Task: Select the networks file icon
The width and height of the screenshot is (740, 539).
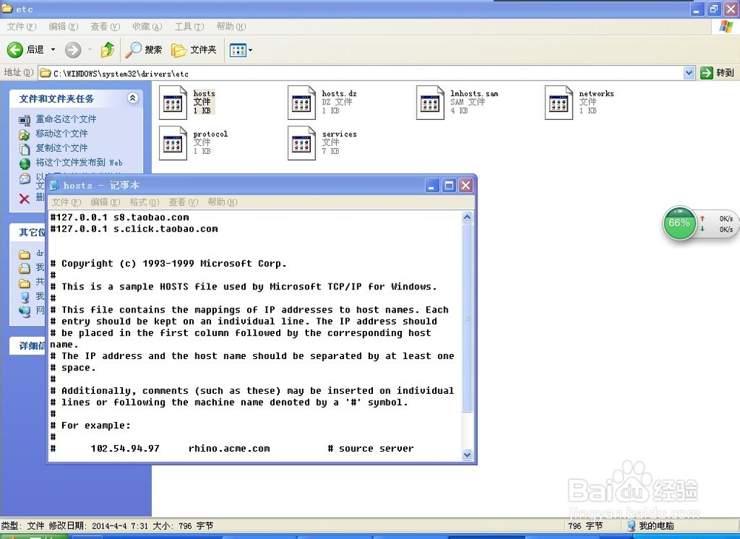Action: [x=559, y=102]
